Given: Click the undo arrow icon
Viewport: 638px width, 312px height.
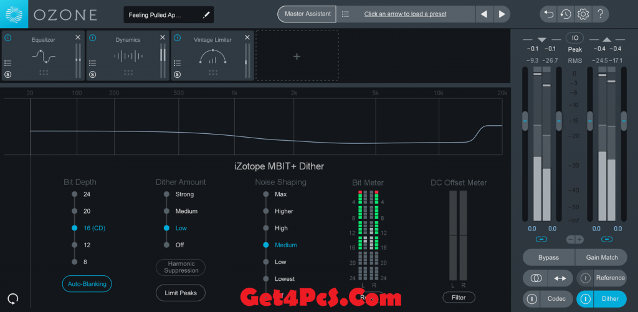Looking at the screenshot, I should pyautogui.click(x=548, y=14).
